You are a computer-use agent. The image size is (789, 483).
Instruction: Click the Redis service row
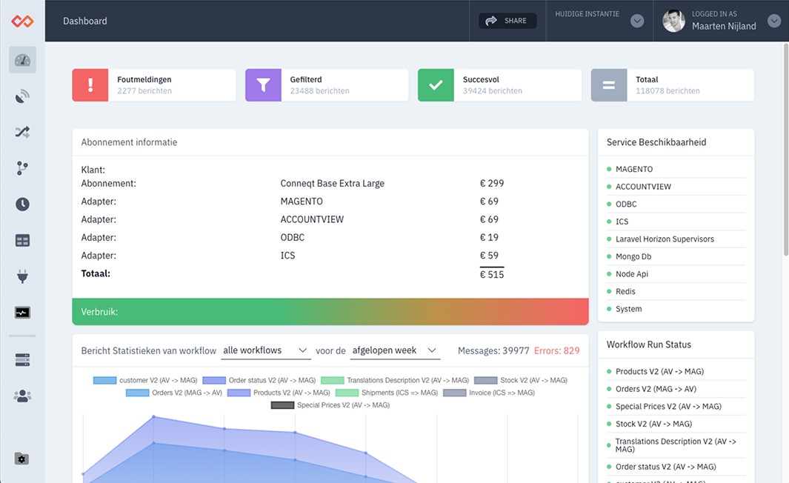676,291
